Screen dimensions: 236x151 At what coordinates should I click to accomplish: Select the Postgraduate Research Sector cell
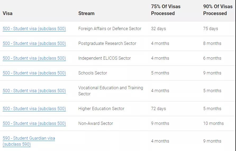pos(107,43)
